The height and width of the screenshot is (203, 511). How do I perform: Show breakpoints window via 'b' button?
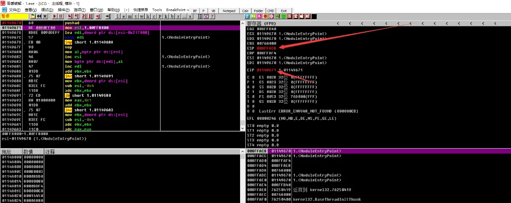coord(171,16)
